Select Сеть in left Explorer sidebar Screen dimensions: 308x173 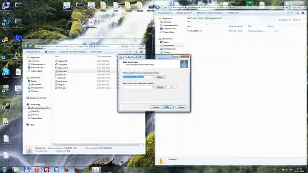[x=32, y=124]
